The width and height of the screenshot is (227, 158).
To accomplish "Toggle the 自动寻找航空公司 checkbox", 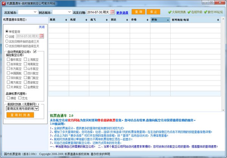I will [x=35, y=51].
